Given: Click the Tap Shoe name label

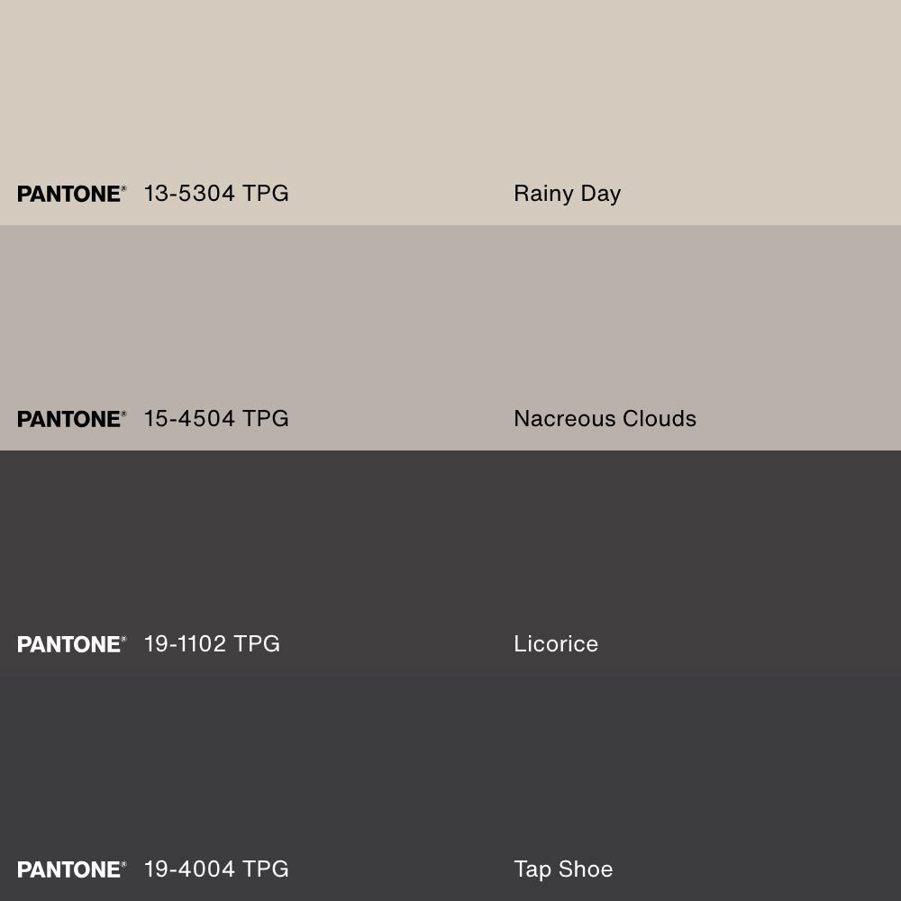Looking at the screenshot, I should point(563,870).
